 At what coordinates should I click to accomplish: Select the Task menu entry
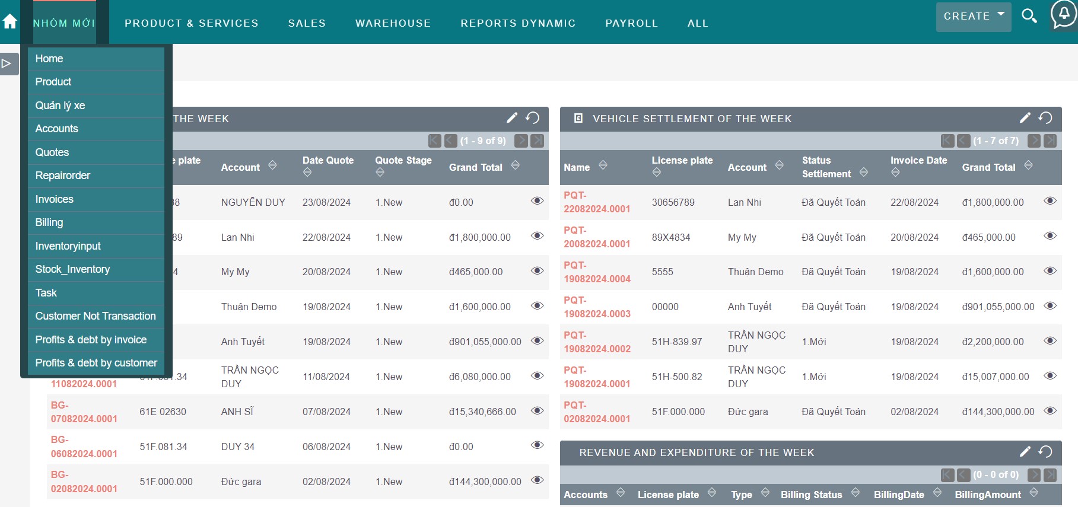click(x=96, y=293)
